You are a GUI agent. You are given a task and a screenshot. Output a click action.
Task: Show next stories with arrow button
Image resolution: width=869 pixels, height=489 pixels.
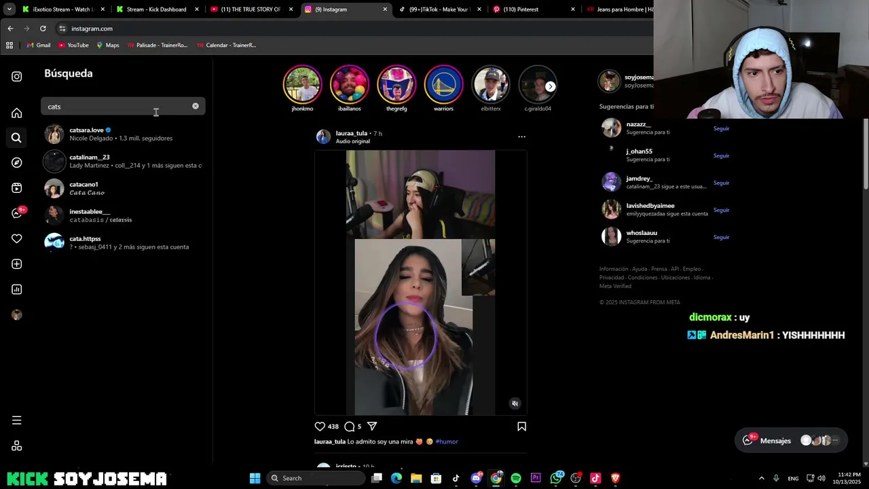click(x=550, y=86)
